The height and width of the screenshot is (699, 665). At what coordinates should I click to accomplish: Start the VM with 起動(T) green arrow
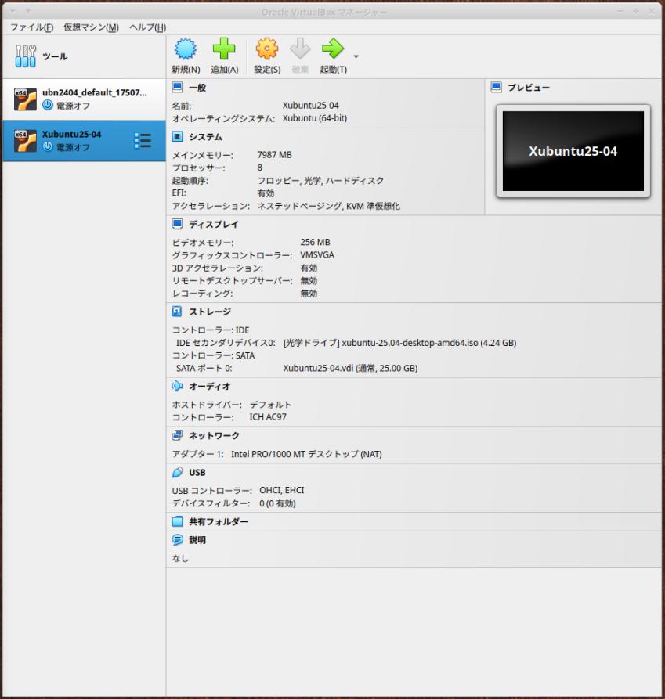[x=333, y=49]
